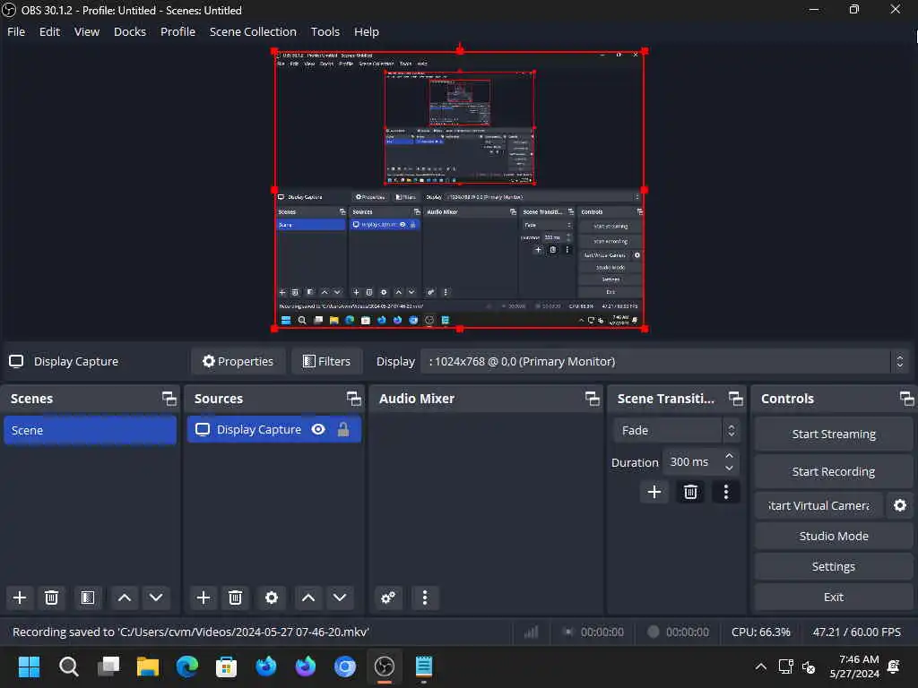Open the Edit menu
Screen dimensions: 918x688
[50, 31]
